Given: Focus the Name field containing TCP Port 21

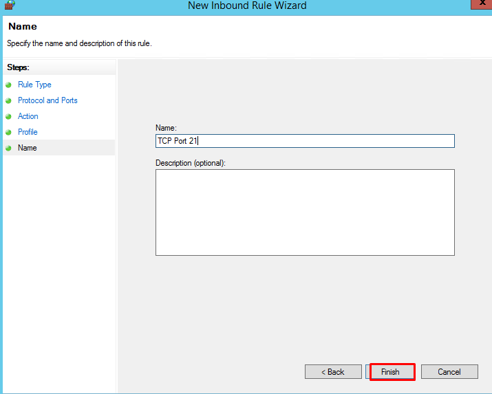Looking at the screenshot, I should point(305,141).
